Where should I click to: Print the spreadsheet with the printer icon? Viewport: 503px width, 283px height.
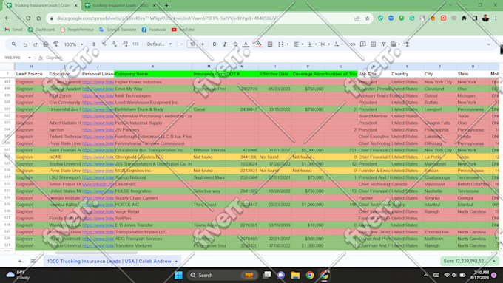tap(46, 44)
